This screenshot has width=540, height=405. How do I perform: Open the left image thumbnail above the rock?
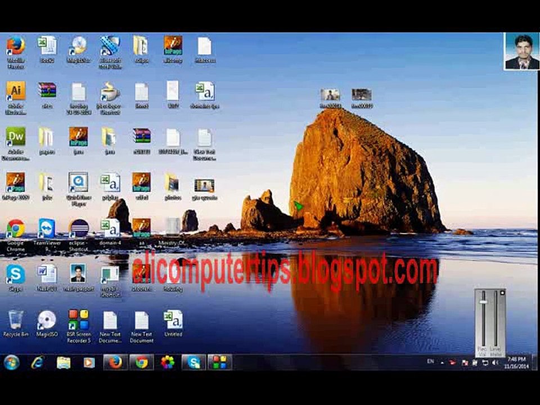[x=330, y=98]
